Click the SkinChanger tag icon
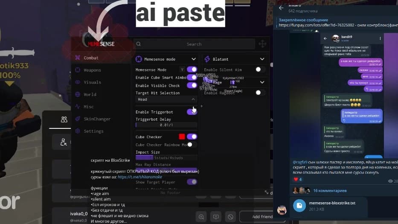The width and height of the screenshot is (398, 224). click(x=78, y=119)
